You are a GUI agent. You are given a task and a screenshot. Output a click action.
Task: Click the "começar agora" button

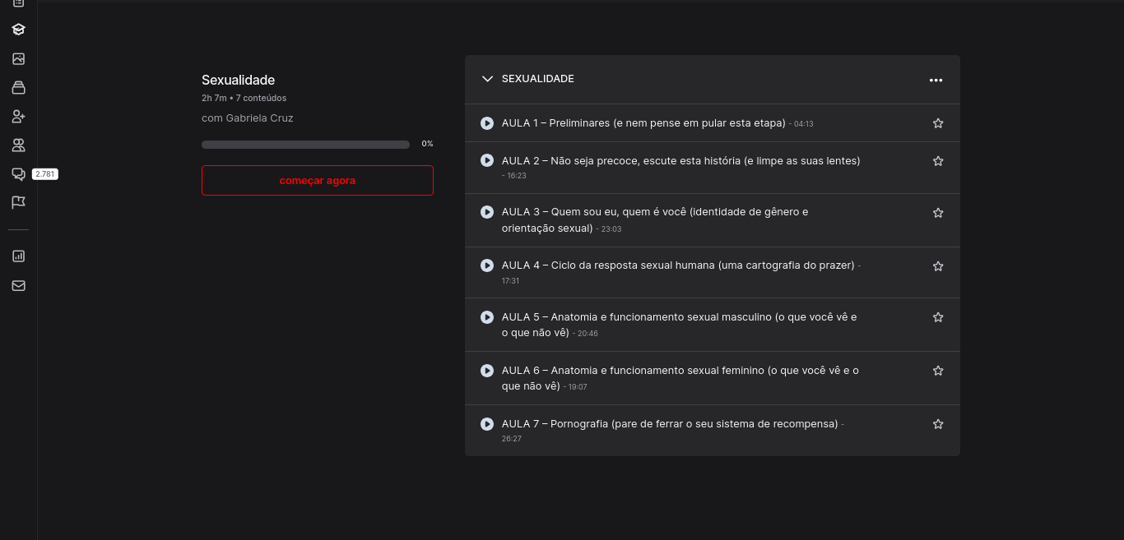pos(317,180)
